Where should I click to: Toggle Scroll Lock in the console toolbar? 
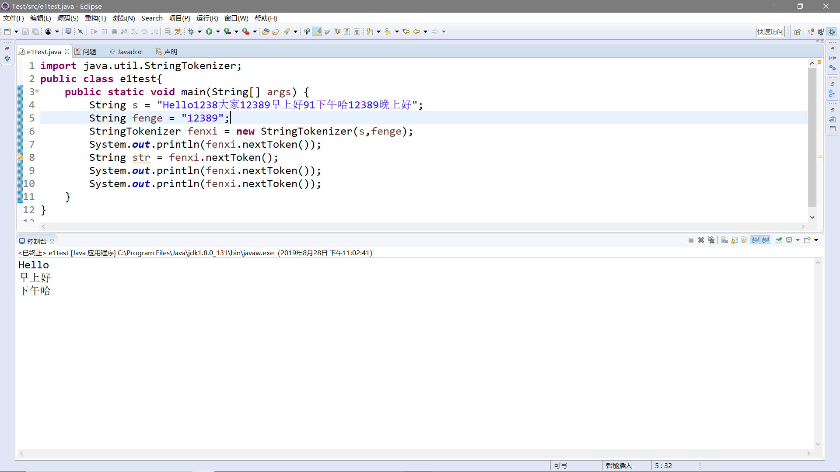click(x=735, y=240)
